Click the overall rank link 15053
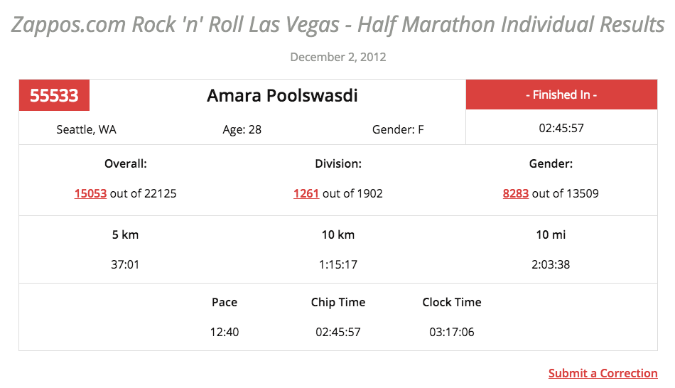 coord(90,193)
